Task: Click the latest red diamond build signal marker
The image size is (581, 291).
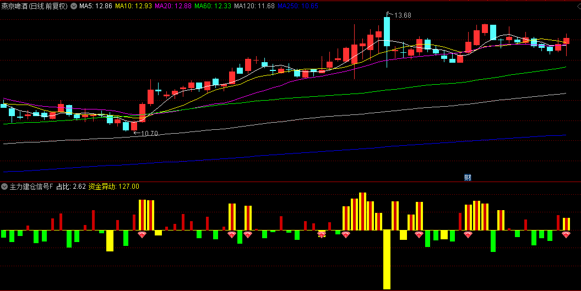Action: pyautogui.click(x=566, y=235)
